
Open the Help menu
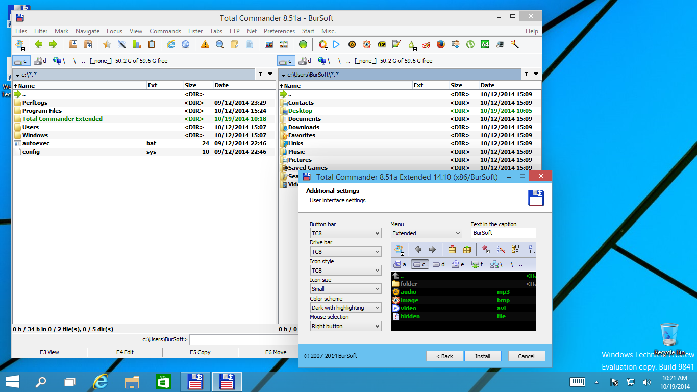click(x=532, y=31)
